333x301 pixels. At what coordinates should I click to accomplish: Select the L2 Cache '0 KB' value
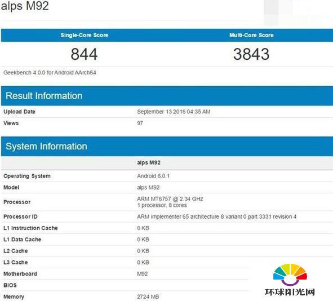[143, 251]
